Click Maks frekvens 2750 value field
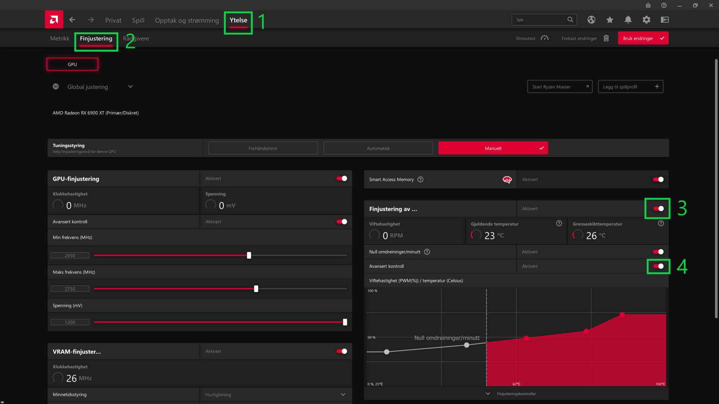 click(70, 289)
